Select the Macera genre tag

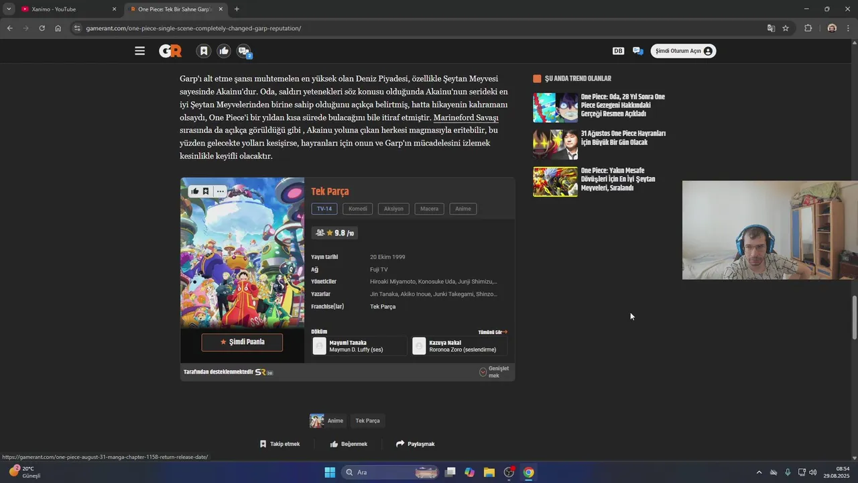[429, 209]
